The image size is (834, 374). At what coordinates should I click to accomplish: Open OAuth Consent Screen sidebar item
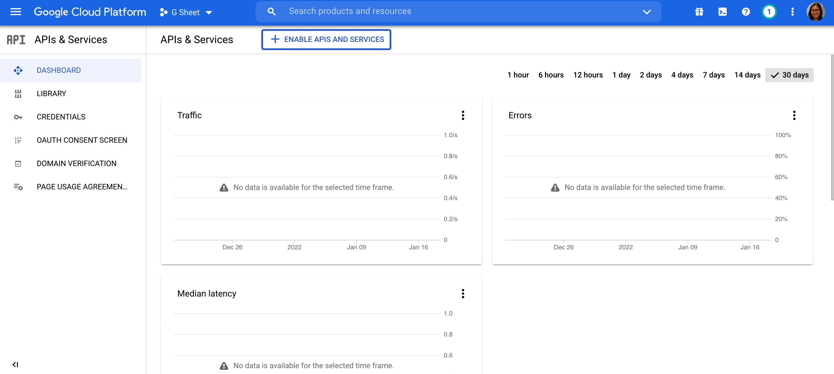(x=71, y=140)
